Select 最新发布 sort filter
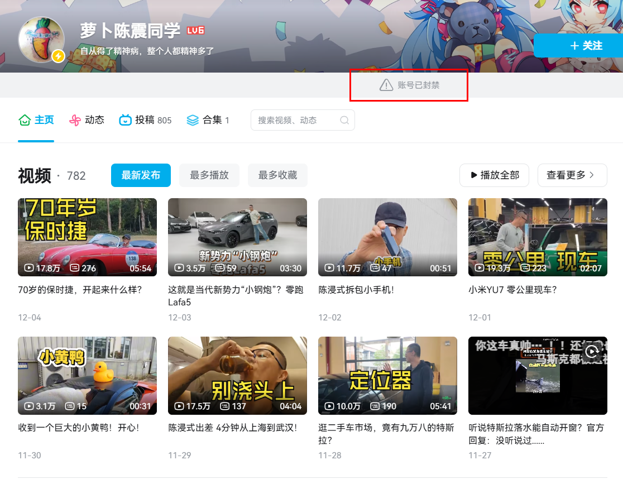The width and height of the screenshot is (623, 484). coord(141,175)
